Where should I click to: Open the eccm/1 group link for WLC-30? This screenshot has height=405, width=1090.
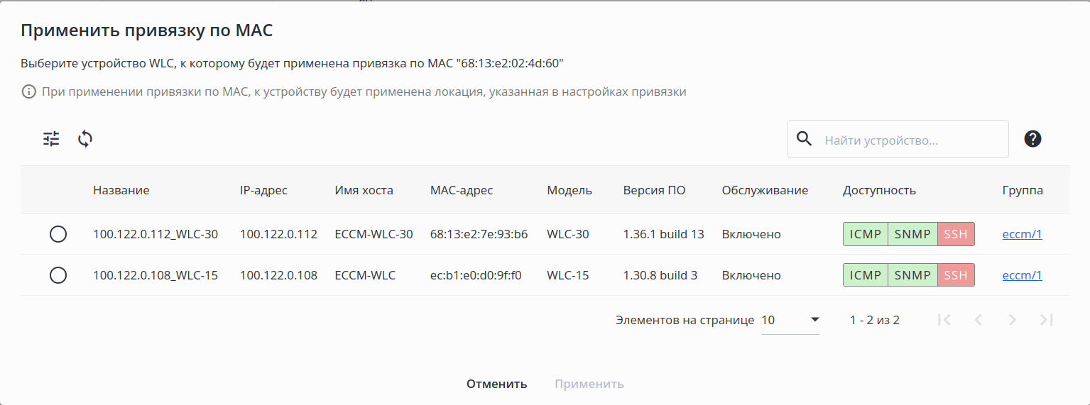tap(1022, 234)
